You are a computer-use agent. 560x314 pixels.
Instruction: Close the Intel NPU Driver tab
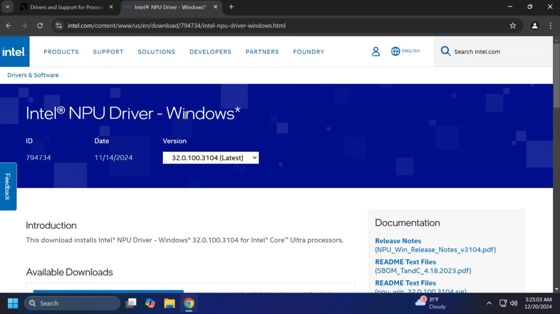coord(216,7)
